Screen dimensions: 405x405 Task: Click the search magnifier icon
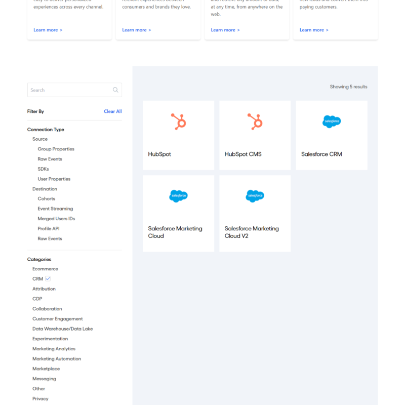(x=115, y=90)
